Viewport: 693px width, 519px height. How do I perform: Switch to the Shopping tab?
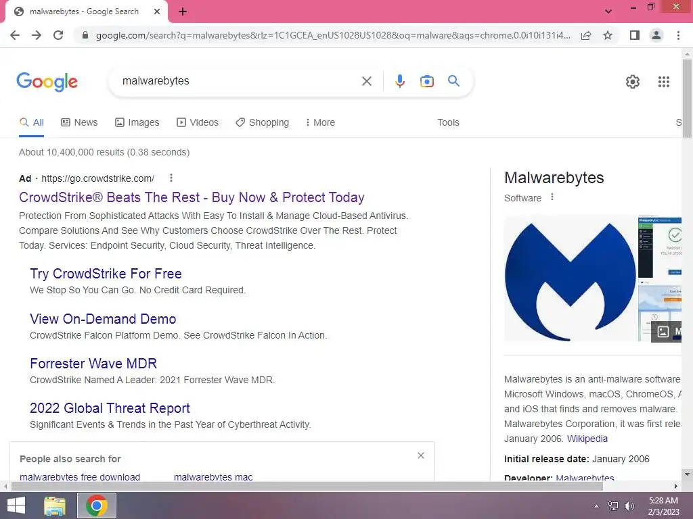[262, 123]
